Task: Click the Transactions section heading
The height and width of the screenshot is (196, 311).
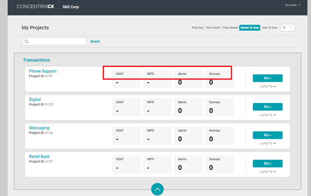Action: (36, 60)
